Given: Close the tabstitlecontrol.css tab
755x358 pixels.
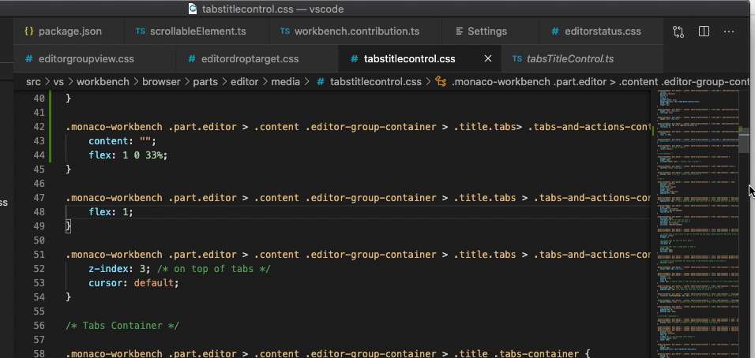Looking at the screenshot, I should click(488, 58).
